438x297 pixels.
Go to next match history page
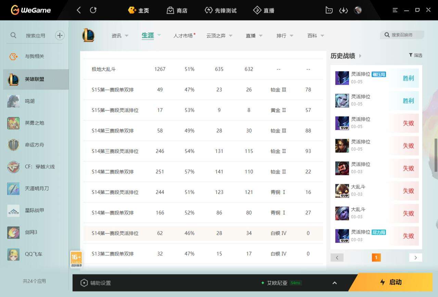(416, 258)
